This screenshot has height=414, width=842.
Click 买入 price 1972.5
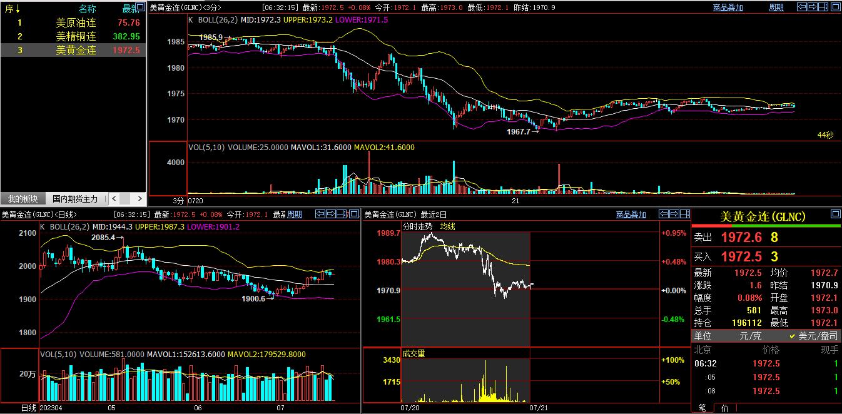(741, 256)
